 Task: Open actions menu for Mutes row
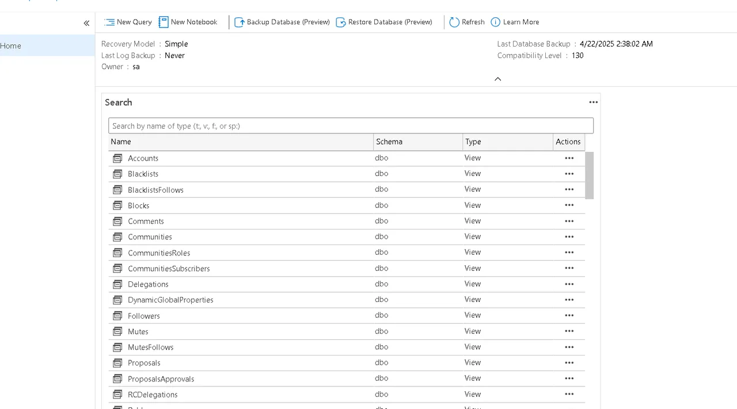pos(569,331)
